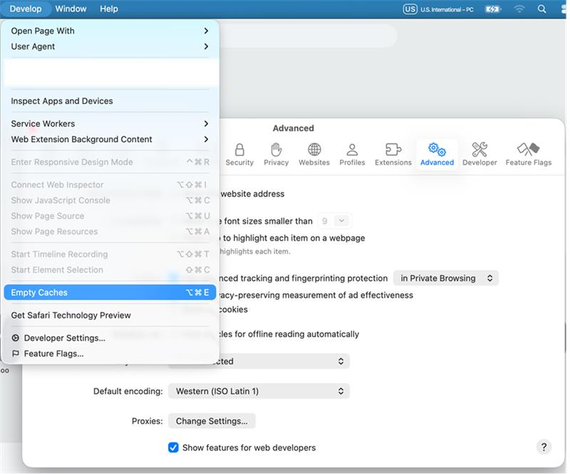Viewport: 570px width, 474px height.
Task: Click Connect Web Inspector item
Action: click(x=110, y=184)
